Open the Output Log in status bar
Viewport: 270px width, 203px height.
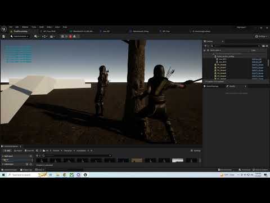pos(26,170)
